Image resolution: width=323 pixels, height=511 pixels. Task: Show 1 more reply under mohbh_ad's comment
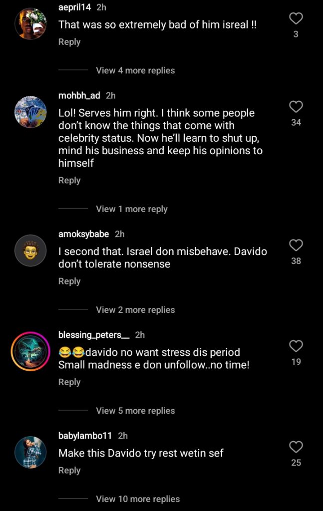tap(132, 209)
